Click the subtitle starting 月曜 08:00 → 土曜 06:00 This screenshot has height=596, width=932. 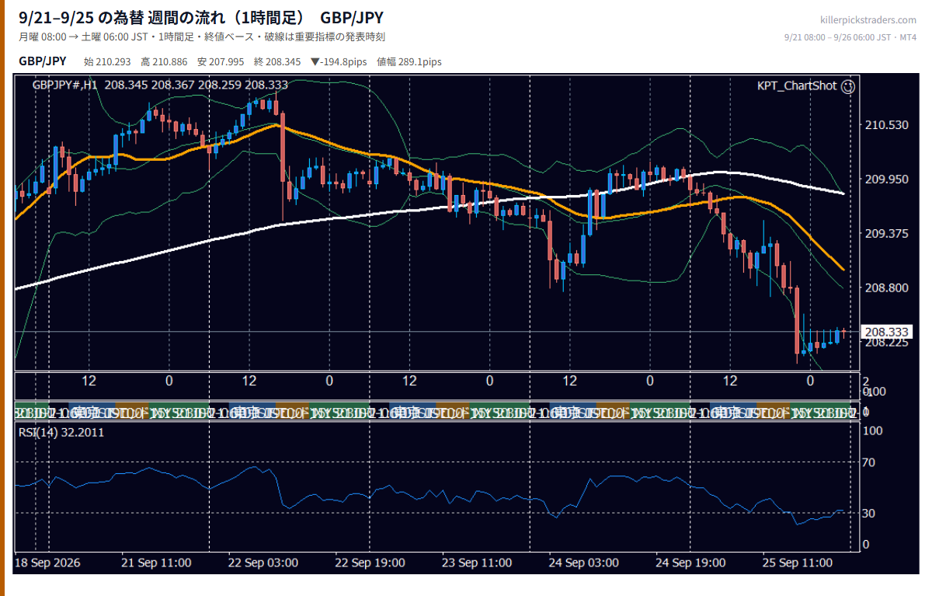point(202,37)
